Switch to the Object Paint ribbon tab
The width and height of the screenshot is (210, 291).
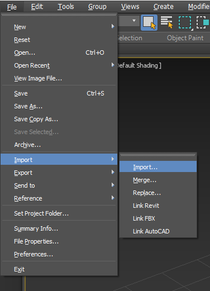(185, 38)
